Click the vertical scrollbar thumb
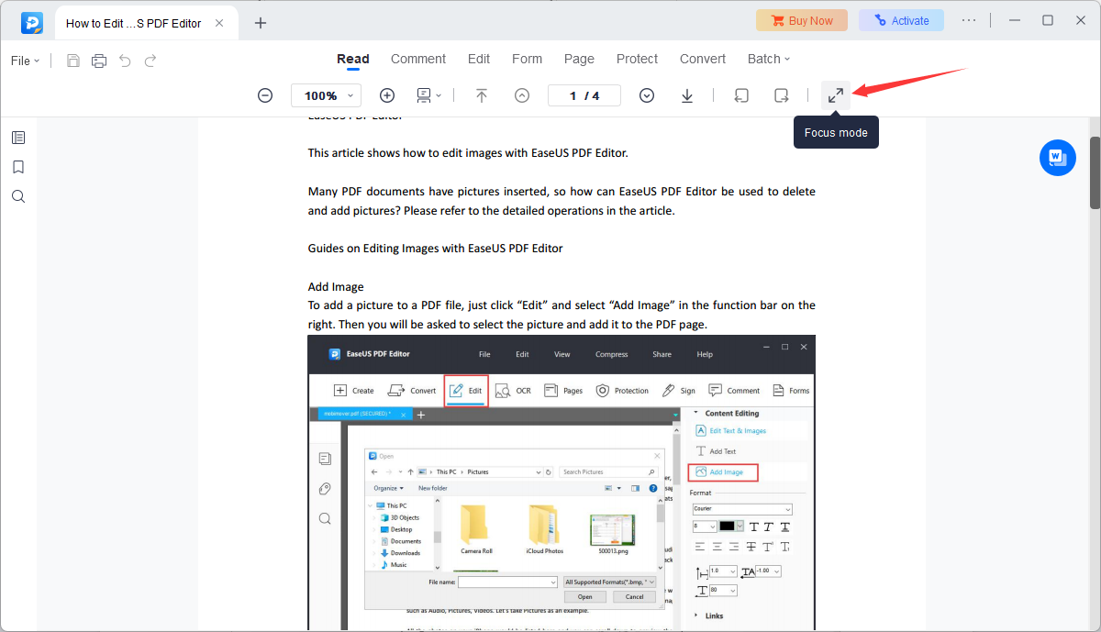The width and height of the screenshot is (1101, 632). pyautogui.click(x=1095, y=172)
